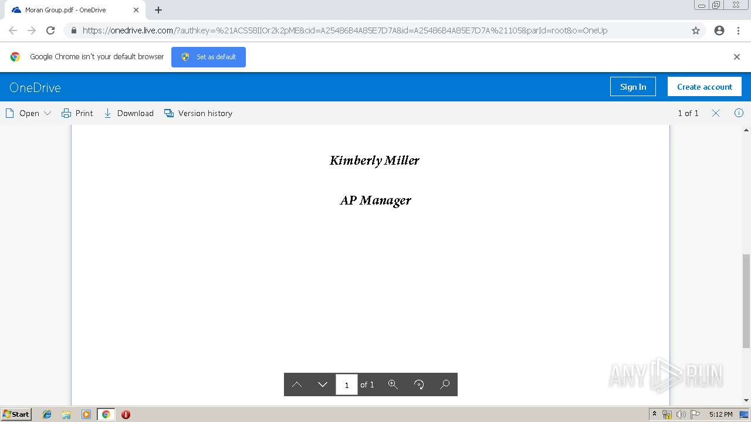The image size is (751, 422).
Task: Open a new Chrome tab
Action: 158,10
